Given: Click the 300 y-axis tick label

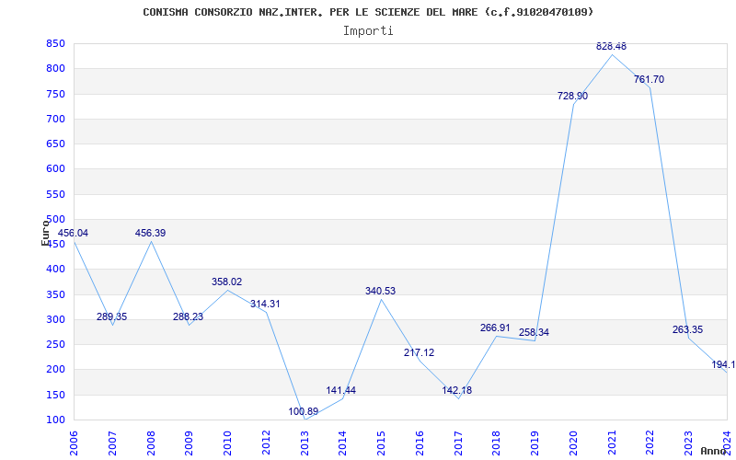Looking at the screenshot, I should (x=54, y=320).
